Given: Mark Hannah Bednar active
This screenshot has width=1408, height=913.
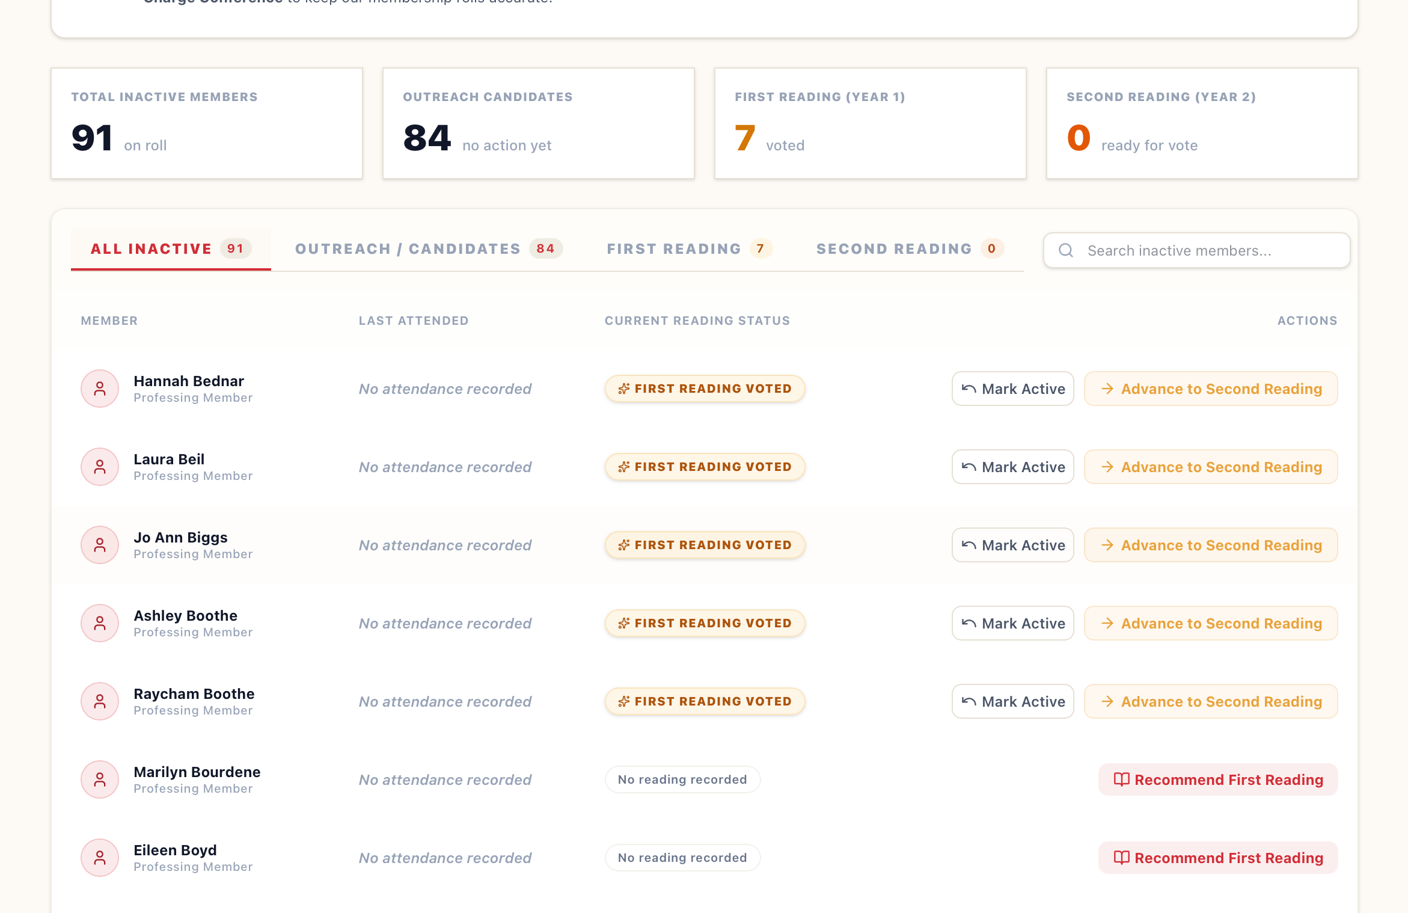Looking at the screenshot, I should point(1012,389).
